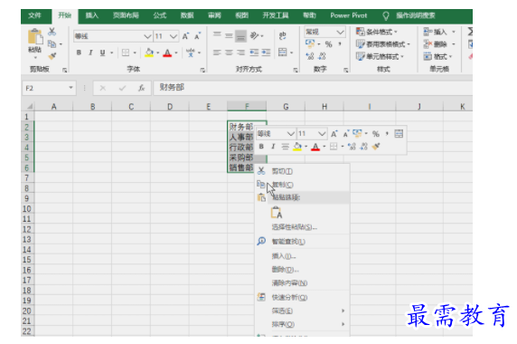
Task: Apply percent style from ribbon number group
Action: pos(328,44)
